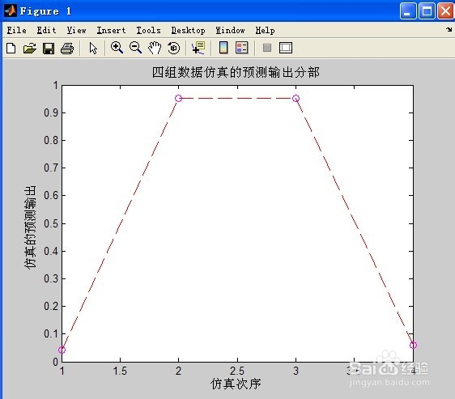Open the Tools menu

(148, 30)
